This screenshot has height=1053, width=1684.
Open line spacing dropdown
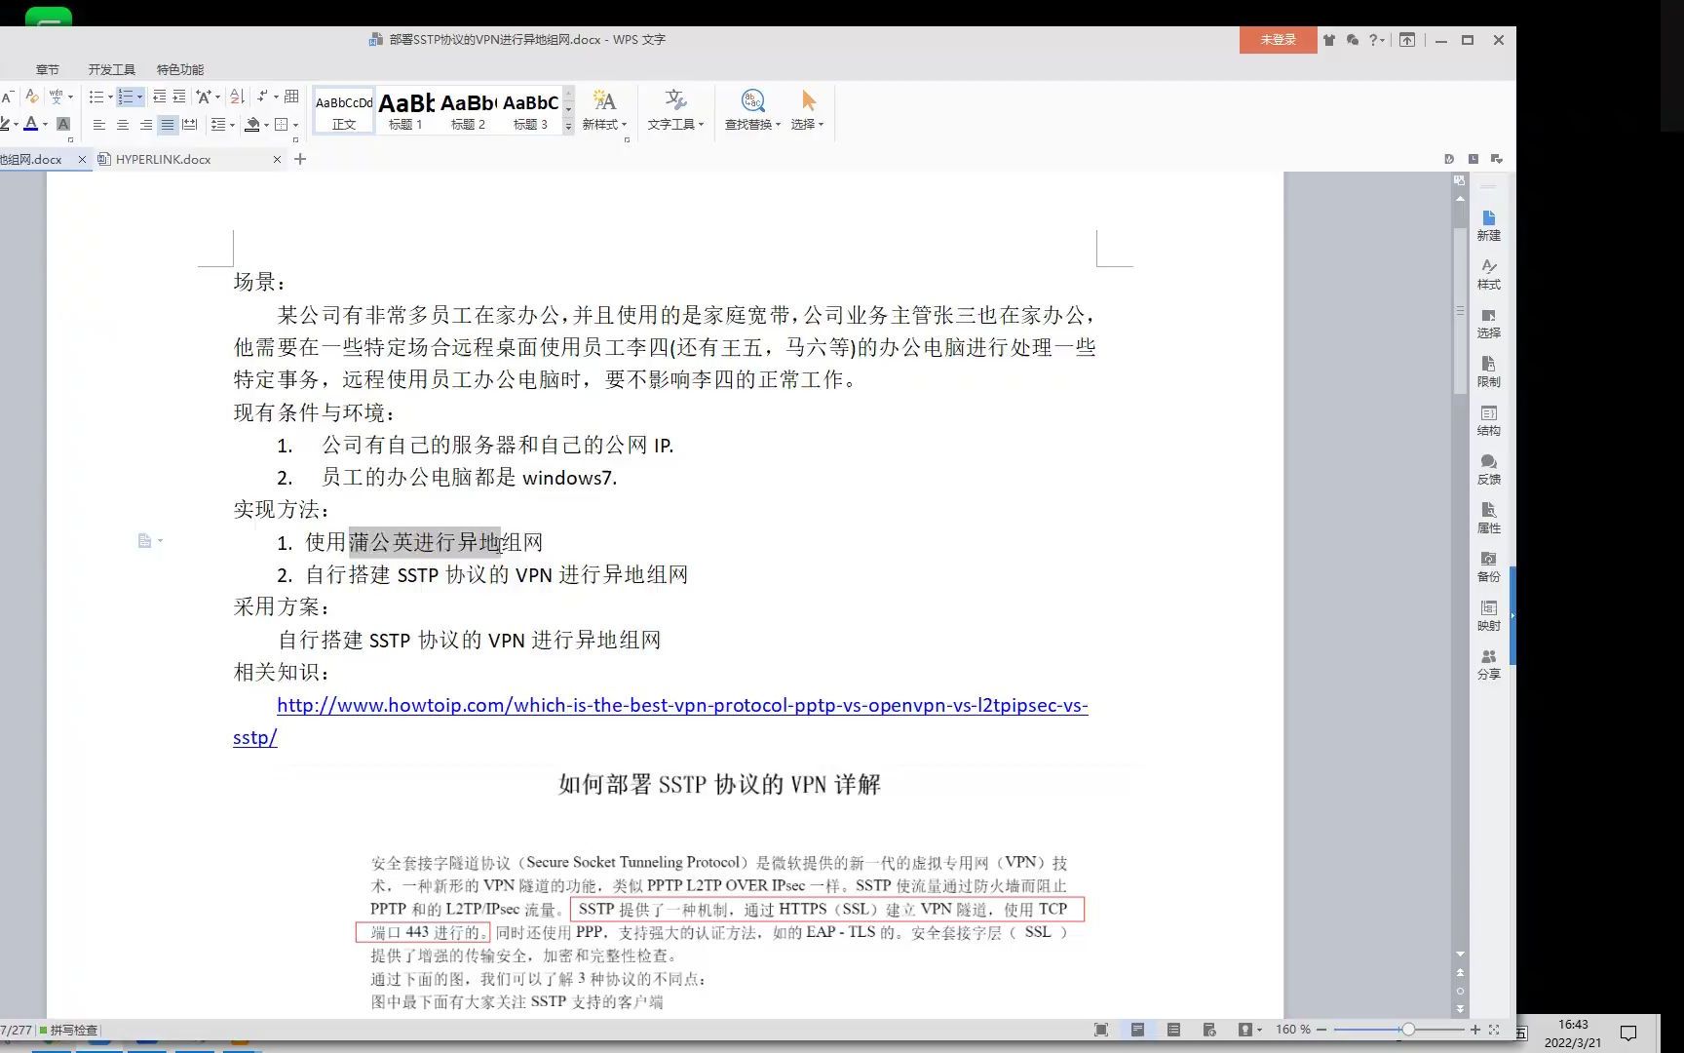click(x=220, y=125)
